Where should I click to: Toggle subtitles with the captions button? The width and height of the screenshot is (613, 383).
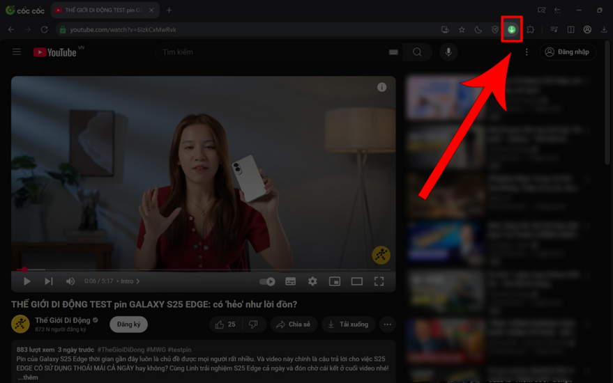pos(290,281)
